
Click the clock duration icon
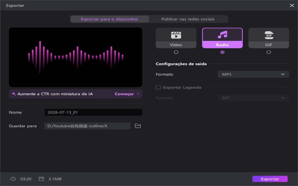pyautogui.click(x=13, y=179)
